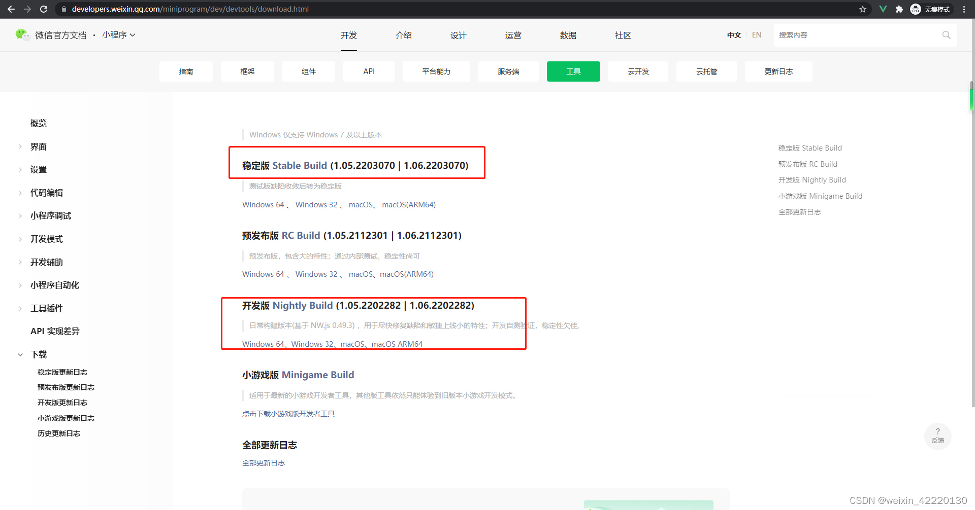Image resolution: width=975 pixels, height=510 pixels.
Task: Click the Stable Build heading link
Action: [300, 165]
